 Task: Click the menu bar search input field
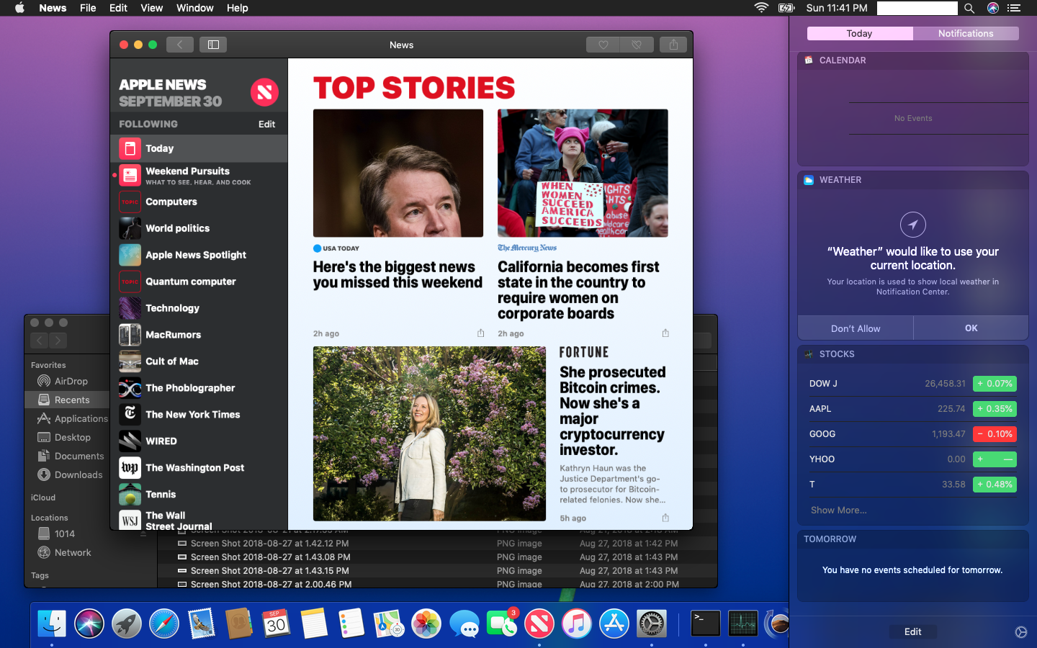pyautogui.click(x=917, y=8)
